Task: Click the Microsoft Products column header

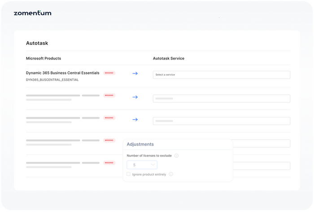Action: point(44,58)
